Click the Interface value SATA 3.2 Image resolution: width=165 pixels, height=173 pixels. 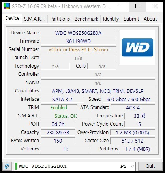tap(62, 100)
